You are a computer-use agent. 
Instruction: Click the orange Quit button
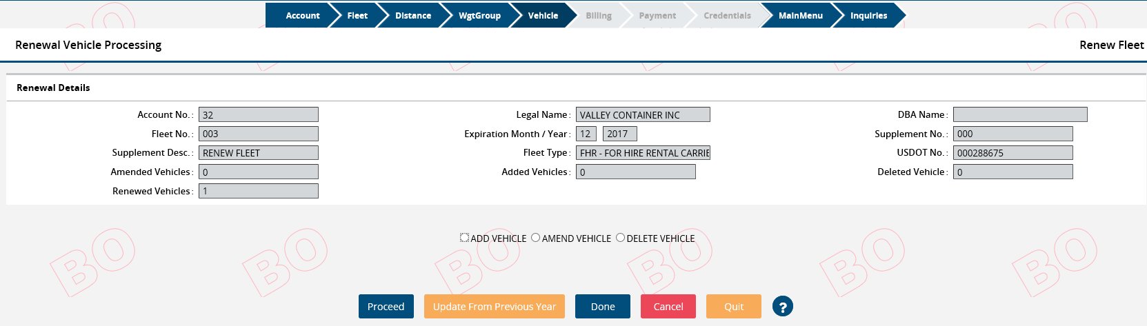[x=733, y=307]
